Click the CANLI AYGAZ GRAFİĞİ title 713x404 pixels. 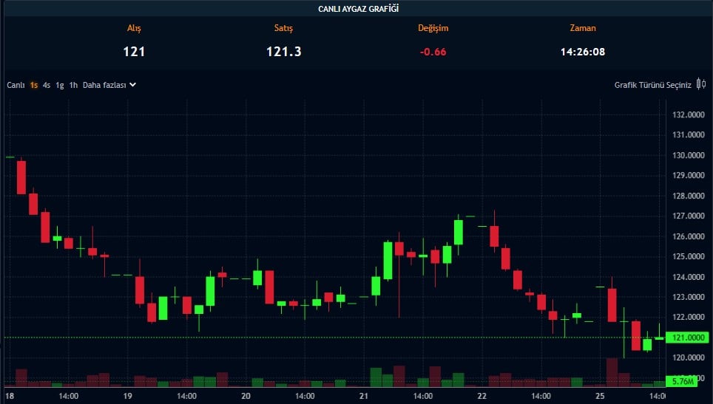[356, 8]
